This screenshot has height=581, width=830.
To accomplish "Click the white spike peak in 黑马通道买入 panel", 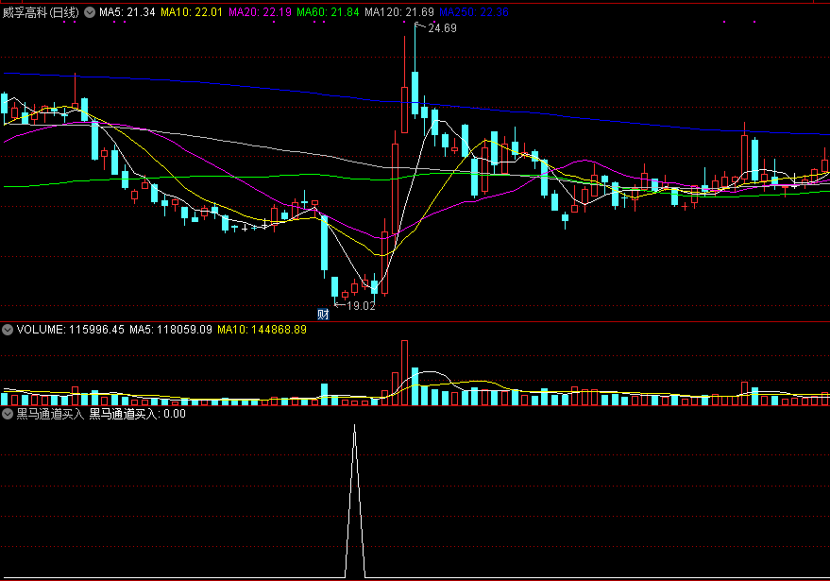I will (355, 425).
